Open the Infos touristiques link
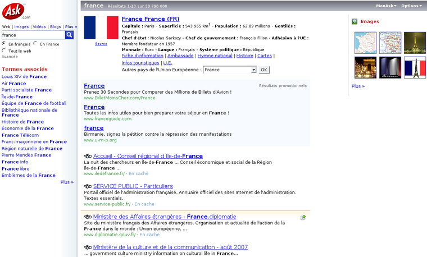This screenshot has width=427, height=257. point(140,63)
